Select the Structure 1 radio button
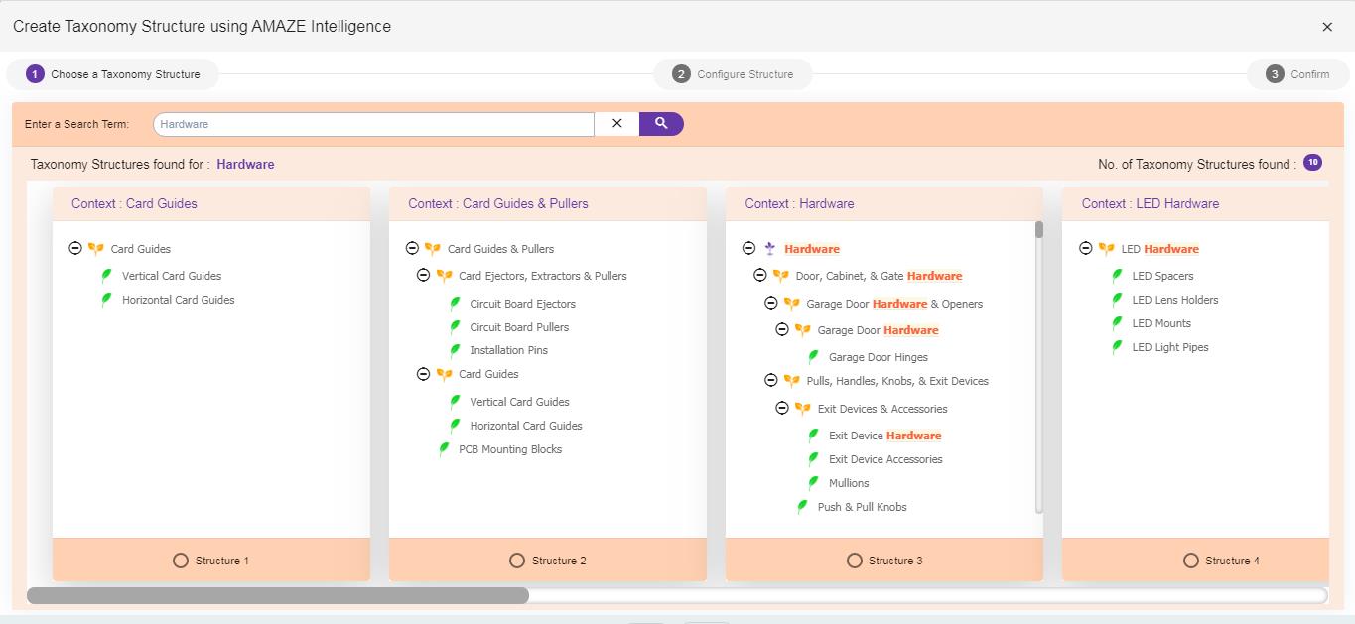The width and height of the screenshot is (1355, 624). click(181, 561)
